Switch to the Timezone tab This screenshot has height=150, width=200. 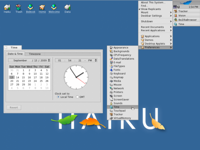(x=35, y=54)
